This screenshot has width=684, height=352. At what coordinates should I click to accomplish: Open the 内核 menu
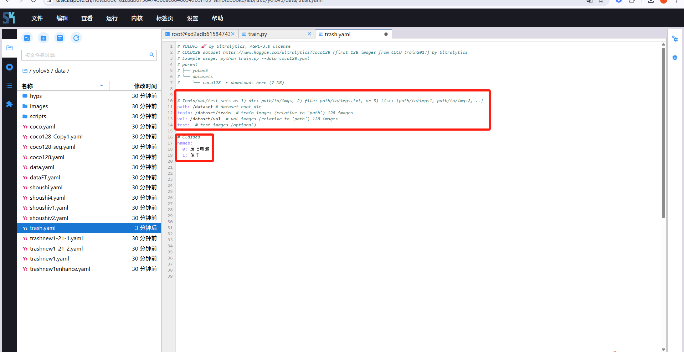click(137, 18)
